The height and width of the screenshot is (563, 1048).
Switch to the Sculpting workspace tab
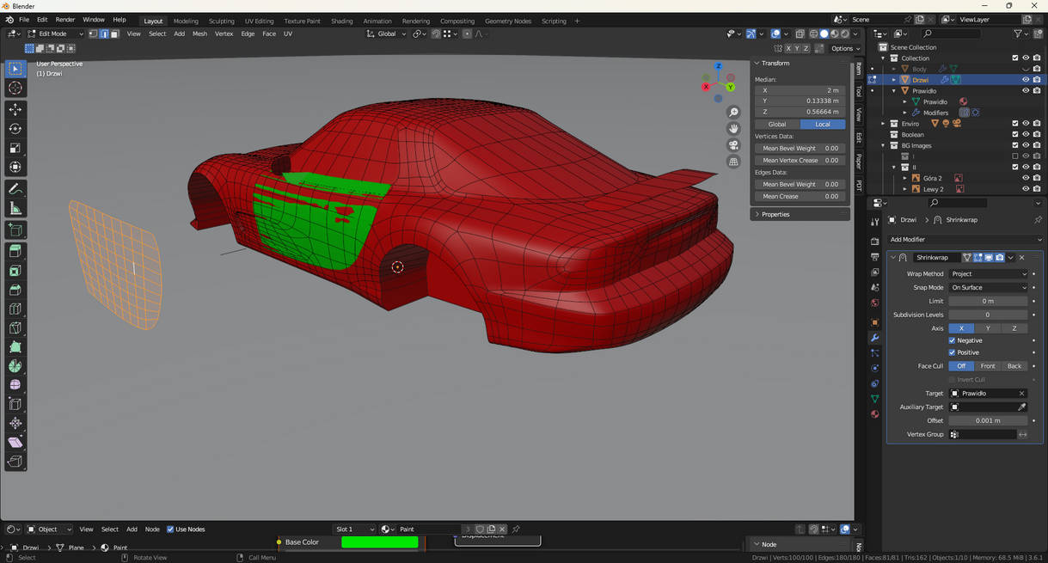point(221,21)
